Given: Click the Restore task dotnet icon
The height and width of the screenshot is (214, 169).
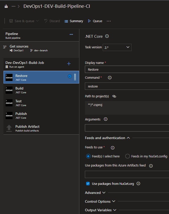Looking at the screenshot, I should [x=9, y=77].
